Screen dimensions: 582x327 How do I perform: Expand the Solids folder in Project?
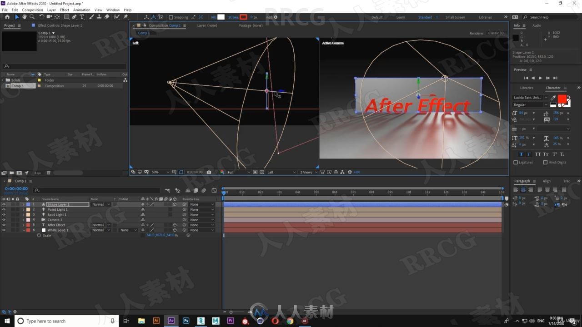(x=3, y=80)
